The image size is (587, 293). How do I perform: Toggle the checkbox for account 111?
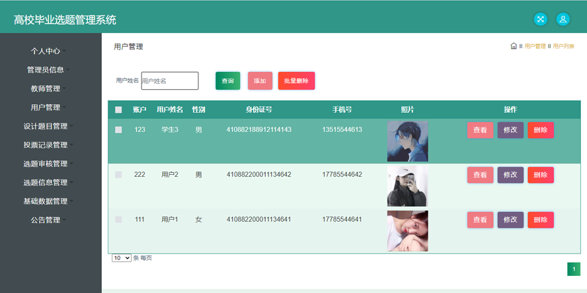[118, 219]
